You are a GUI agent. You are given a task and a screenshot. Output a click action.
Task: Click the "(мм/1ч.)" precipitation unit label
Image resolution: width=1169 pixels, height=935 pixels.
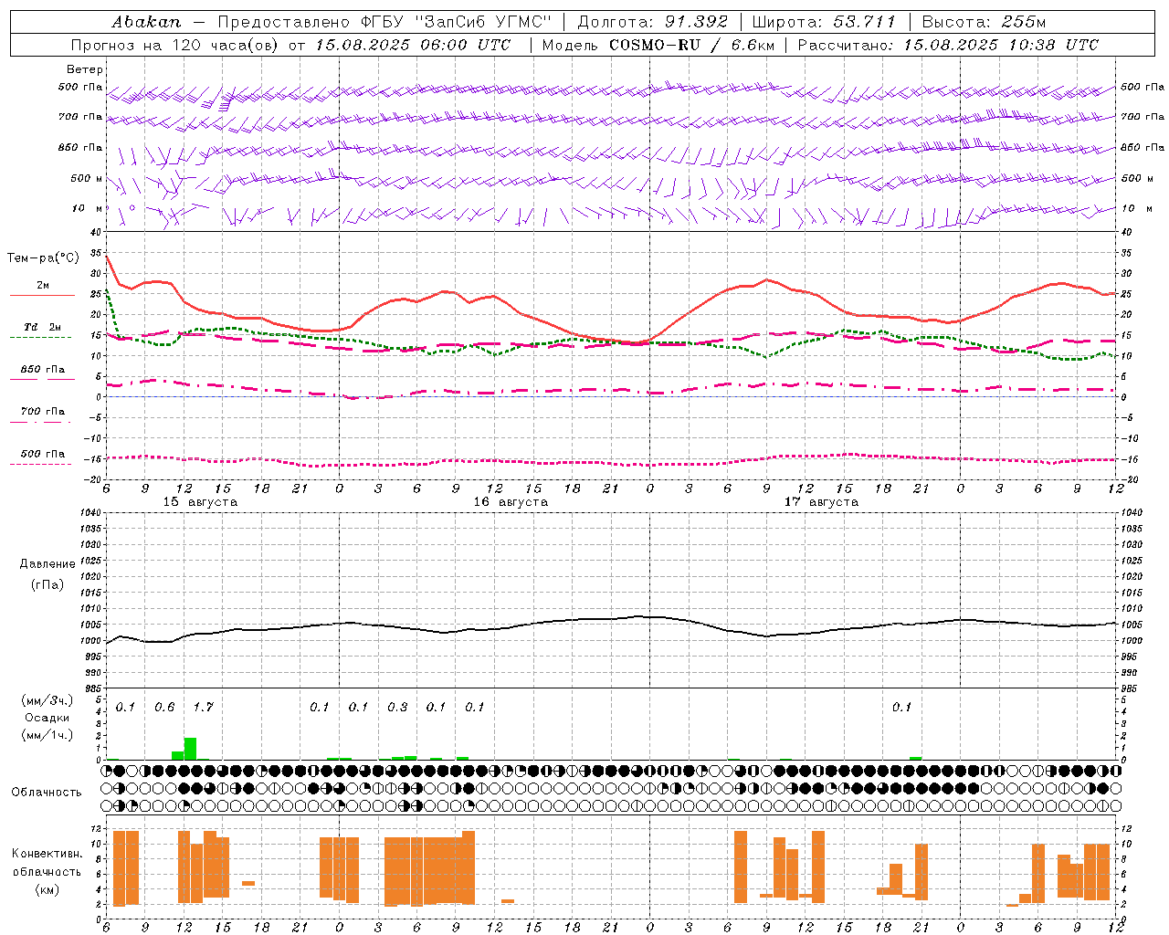coord(47,735)
